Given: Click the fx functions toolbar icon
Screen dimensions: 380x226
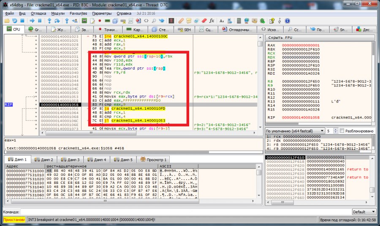Looking at the screenshot, I should coord(212,21).
